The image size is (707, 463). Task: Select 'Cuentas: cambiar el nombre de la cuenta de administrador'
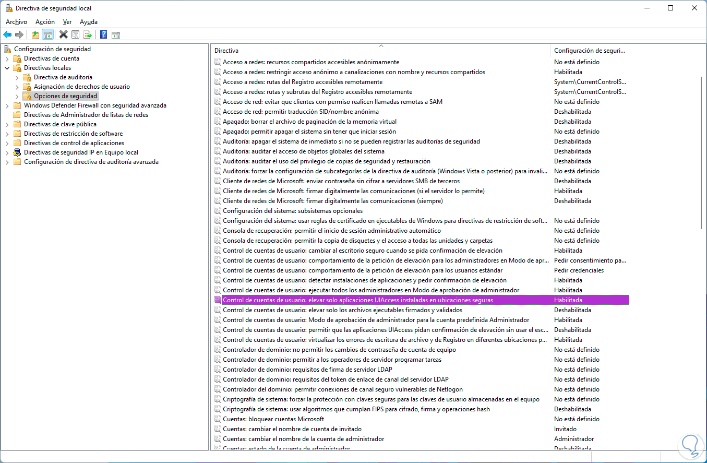click(304, 439)
